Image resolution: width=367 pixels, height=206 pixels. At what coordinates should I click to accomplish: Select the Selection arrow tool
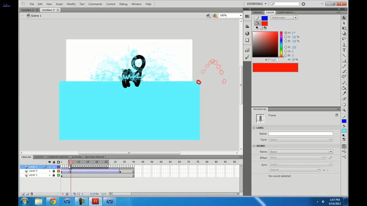point(344,18)
